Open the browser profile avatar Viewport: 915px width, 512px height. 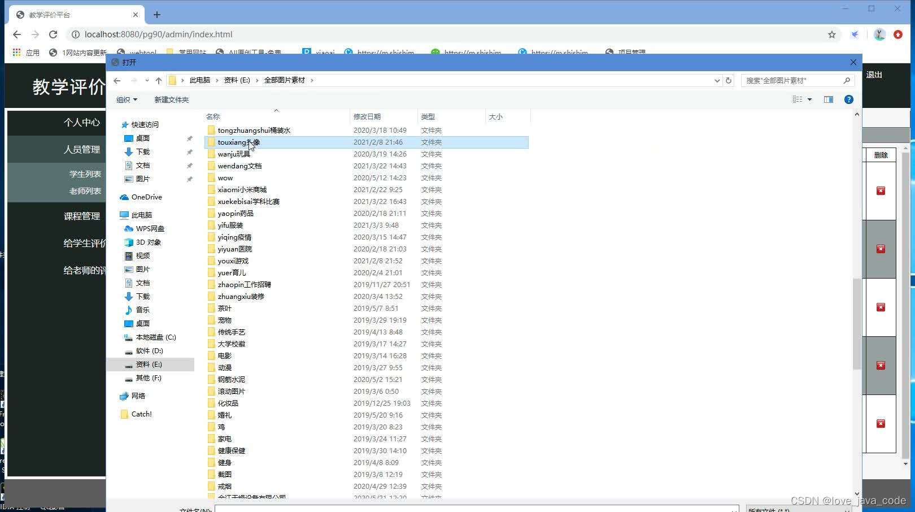click(x=879, y=34)
